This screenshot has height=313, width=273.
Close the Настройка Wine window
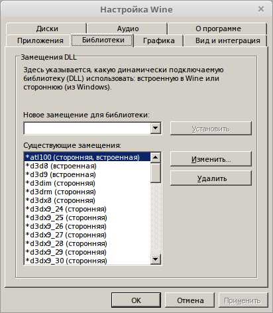pos(261,9)
